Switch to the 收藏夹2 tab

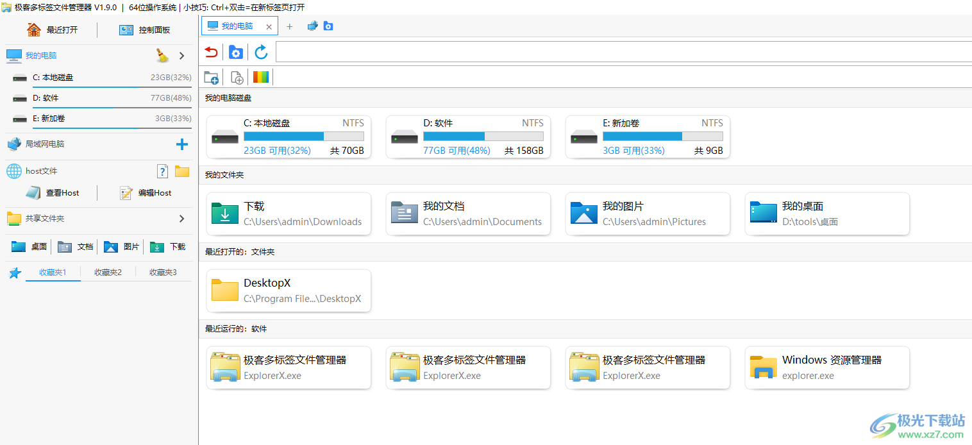click(108, 273)
